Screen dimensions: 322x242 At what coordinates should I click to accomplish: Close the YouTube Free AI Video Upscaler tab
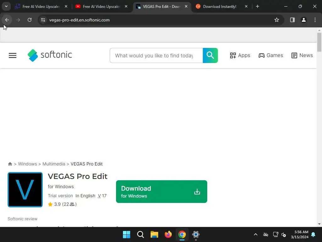coord(126,6)
